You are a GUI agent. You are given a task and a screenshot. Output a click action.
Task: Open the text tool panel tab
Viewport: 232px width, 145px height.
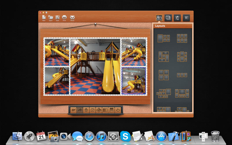click(x=186, y=18)
